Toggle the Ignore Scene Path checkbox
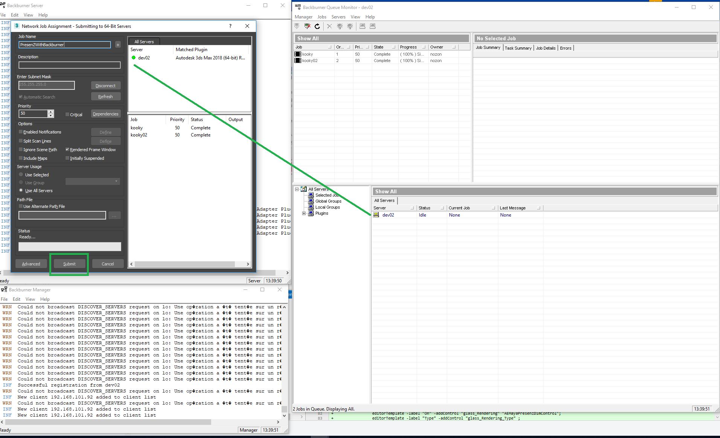Viewport: 720px width, 438px height. [21, 150]
